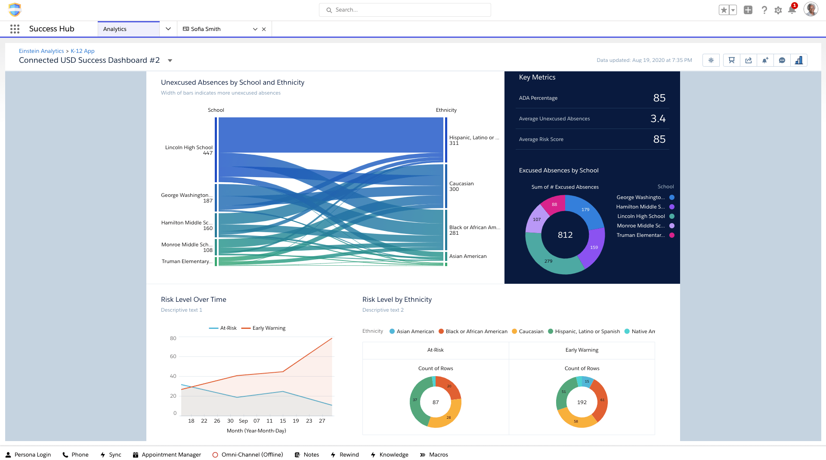The image size is (826, 460).
Task: Open the Setup gear icon
Action: [x=778, y=10]
